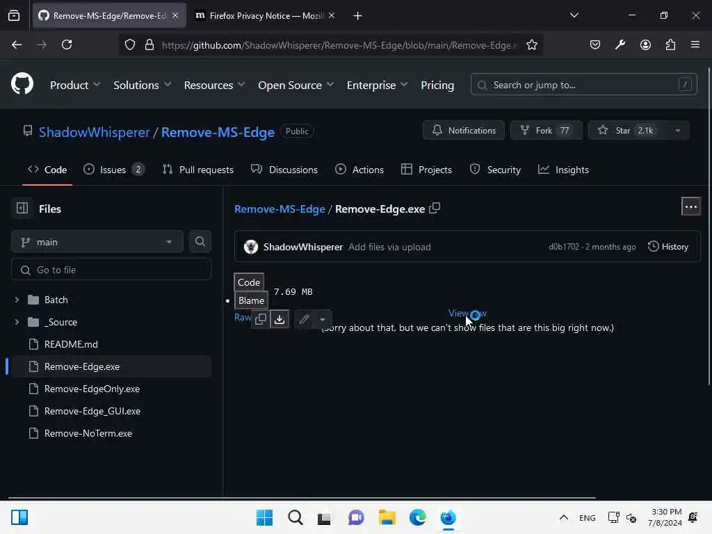Open a new tab with plus button
Image resolution: width=712 pixels, height=534 pixels.
click(357, 16)
